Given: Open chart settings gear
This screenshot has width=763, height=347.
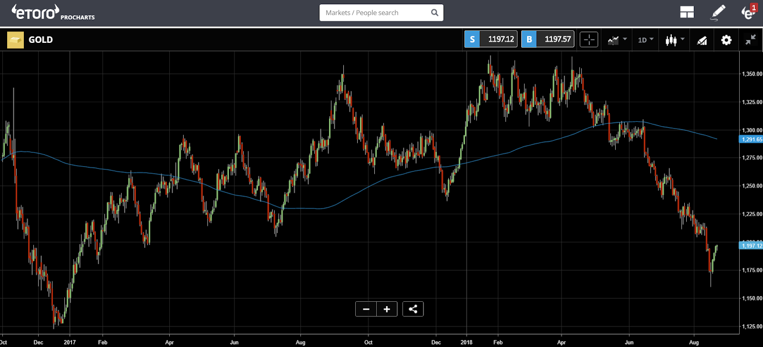Looking at the screenshot, I should [726, 40].
